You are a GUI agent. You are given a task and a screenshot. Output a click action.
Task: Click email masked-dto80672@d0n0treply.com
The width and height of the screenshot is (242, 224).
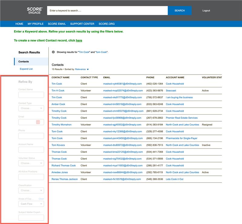pos(123,145)
